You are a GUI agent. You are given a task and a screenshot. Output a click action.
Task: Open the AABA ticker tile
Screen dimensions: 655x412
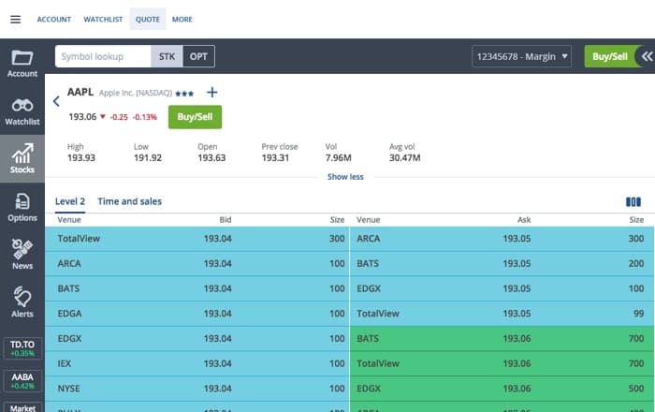point(22,381)
